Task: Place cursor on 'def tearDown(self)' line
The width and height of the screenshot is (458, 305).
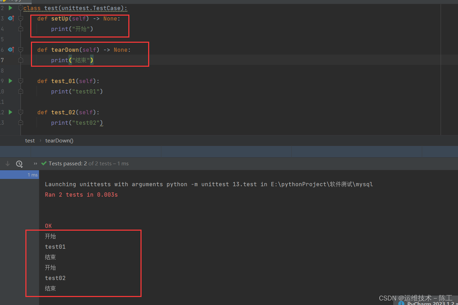Action: [x=84, y=50]
